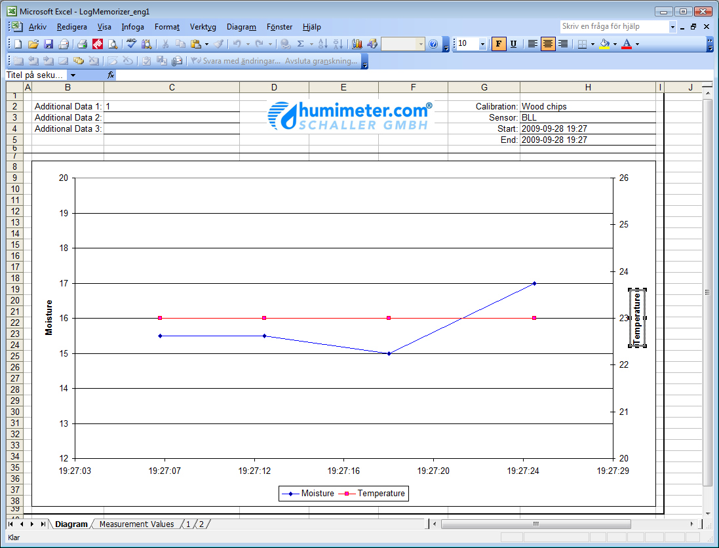Click the printer icon in the toolbar
This screenshot has width=719, height=548.
(82, 44)
